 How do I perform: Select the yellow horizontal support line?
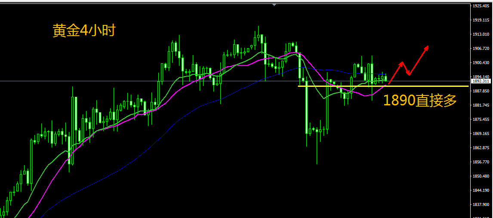coord(384,86)
